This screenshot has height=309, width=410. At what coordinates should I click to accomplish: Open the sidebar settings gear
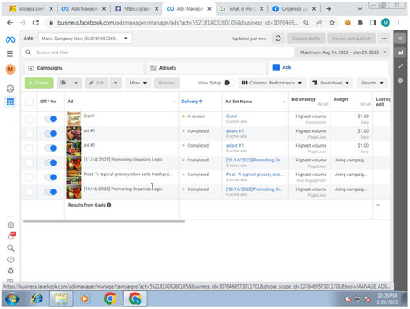11,225
